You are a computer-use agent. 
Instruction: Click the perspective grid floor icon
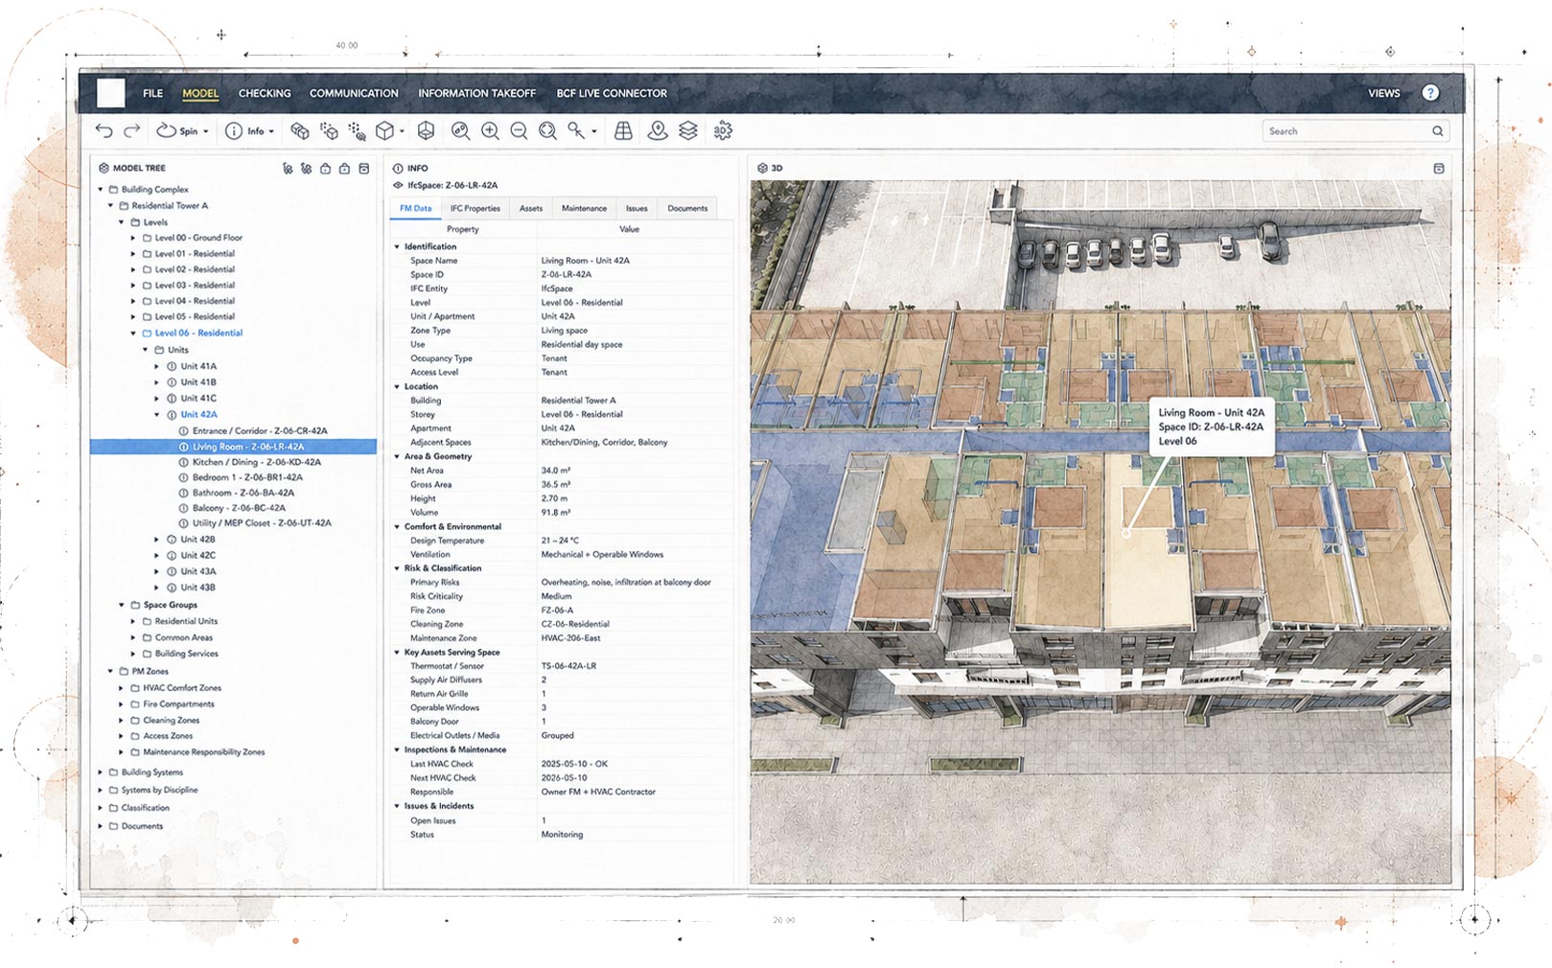[x=623, y=131]
